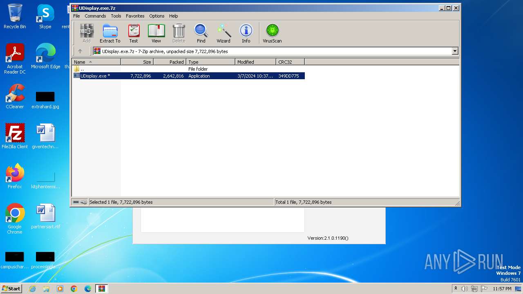Sort by Packed column header
Screen dimensions: 523x294
point(170,62)
